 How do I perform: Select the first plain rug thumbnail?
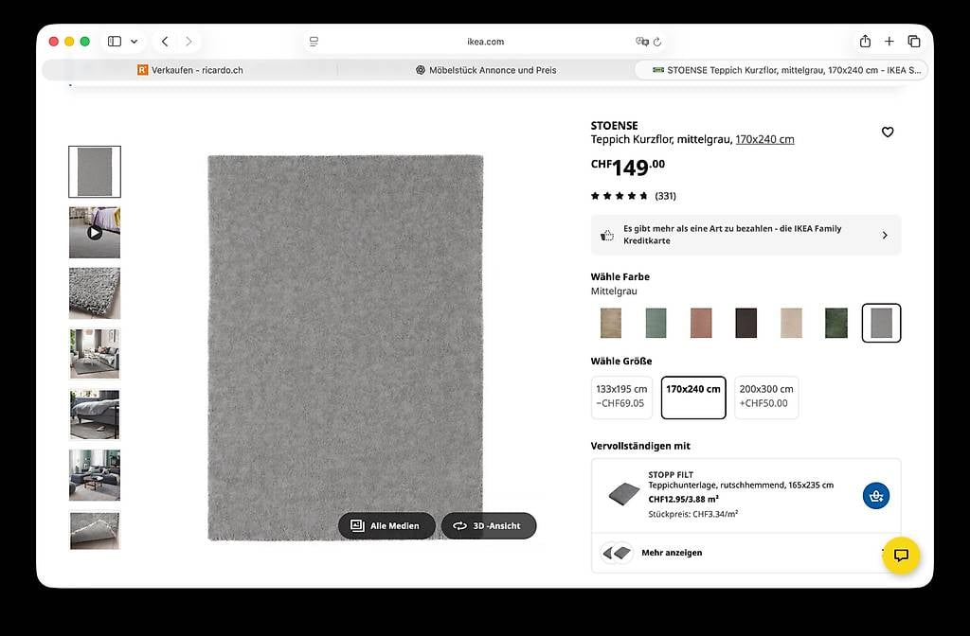(x=95, y=172)
